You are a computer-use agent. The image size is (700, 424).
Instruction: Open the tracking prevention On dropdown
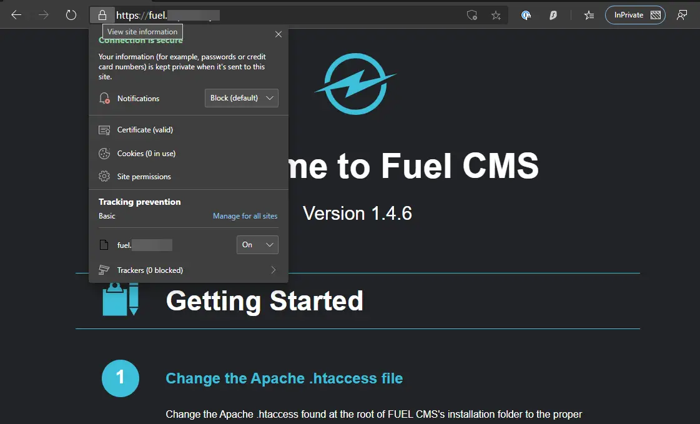258,245
